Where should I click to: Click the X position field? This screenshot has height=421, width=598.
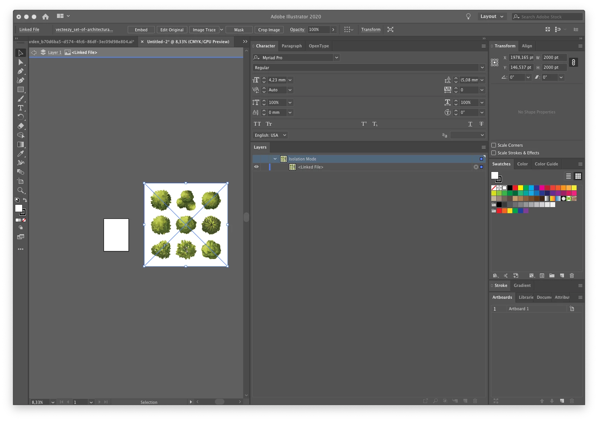coord(522,58)
